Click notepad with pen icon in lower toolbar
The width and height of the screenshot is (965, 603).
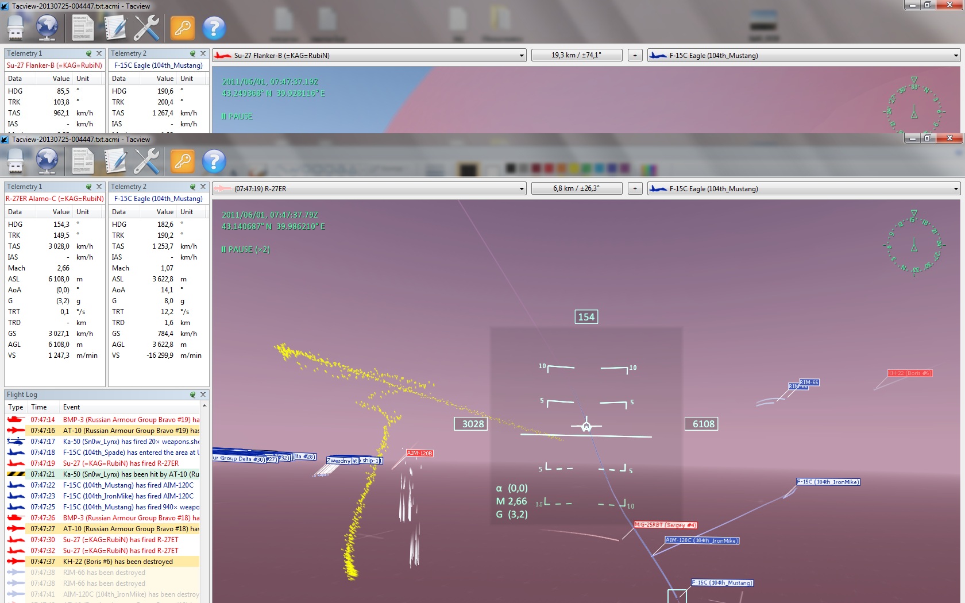(x=115, y=161)
